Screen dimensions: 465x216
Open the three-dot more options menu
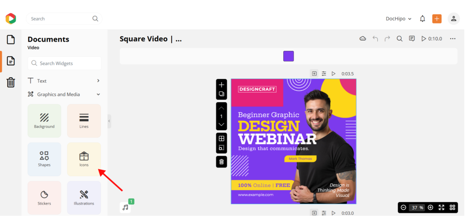pyautogui.click(x=453, y=39)
